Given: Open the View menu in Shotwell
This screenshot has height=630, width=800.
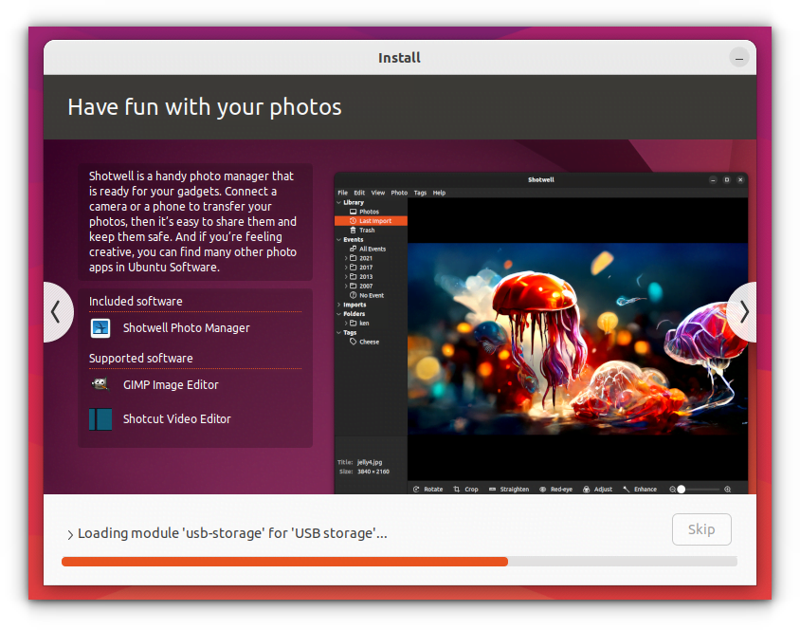Looking at the screenshot, I should (x=377, y=193).
